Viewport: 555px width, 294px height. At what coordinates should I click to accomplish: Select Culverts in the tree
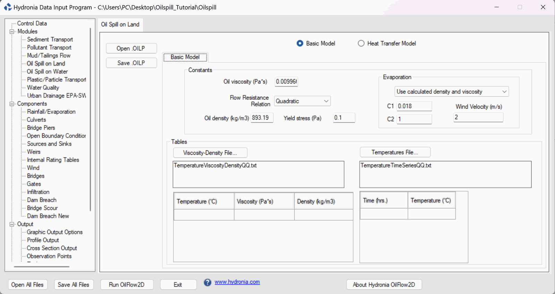(36, 120)
